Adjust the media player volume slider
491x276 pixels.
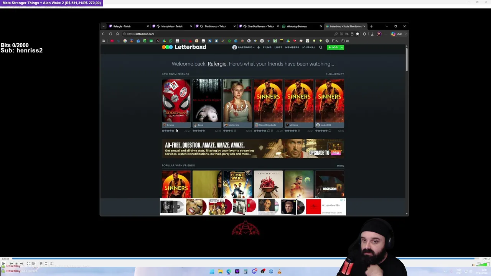coord(483,264)
